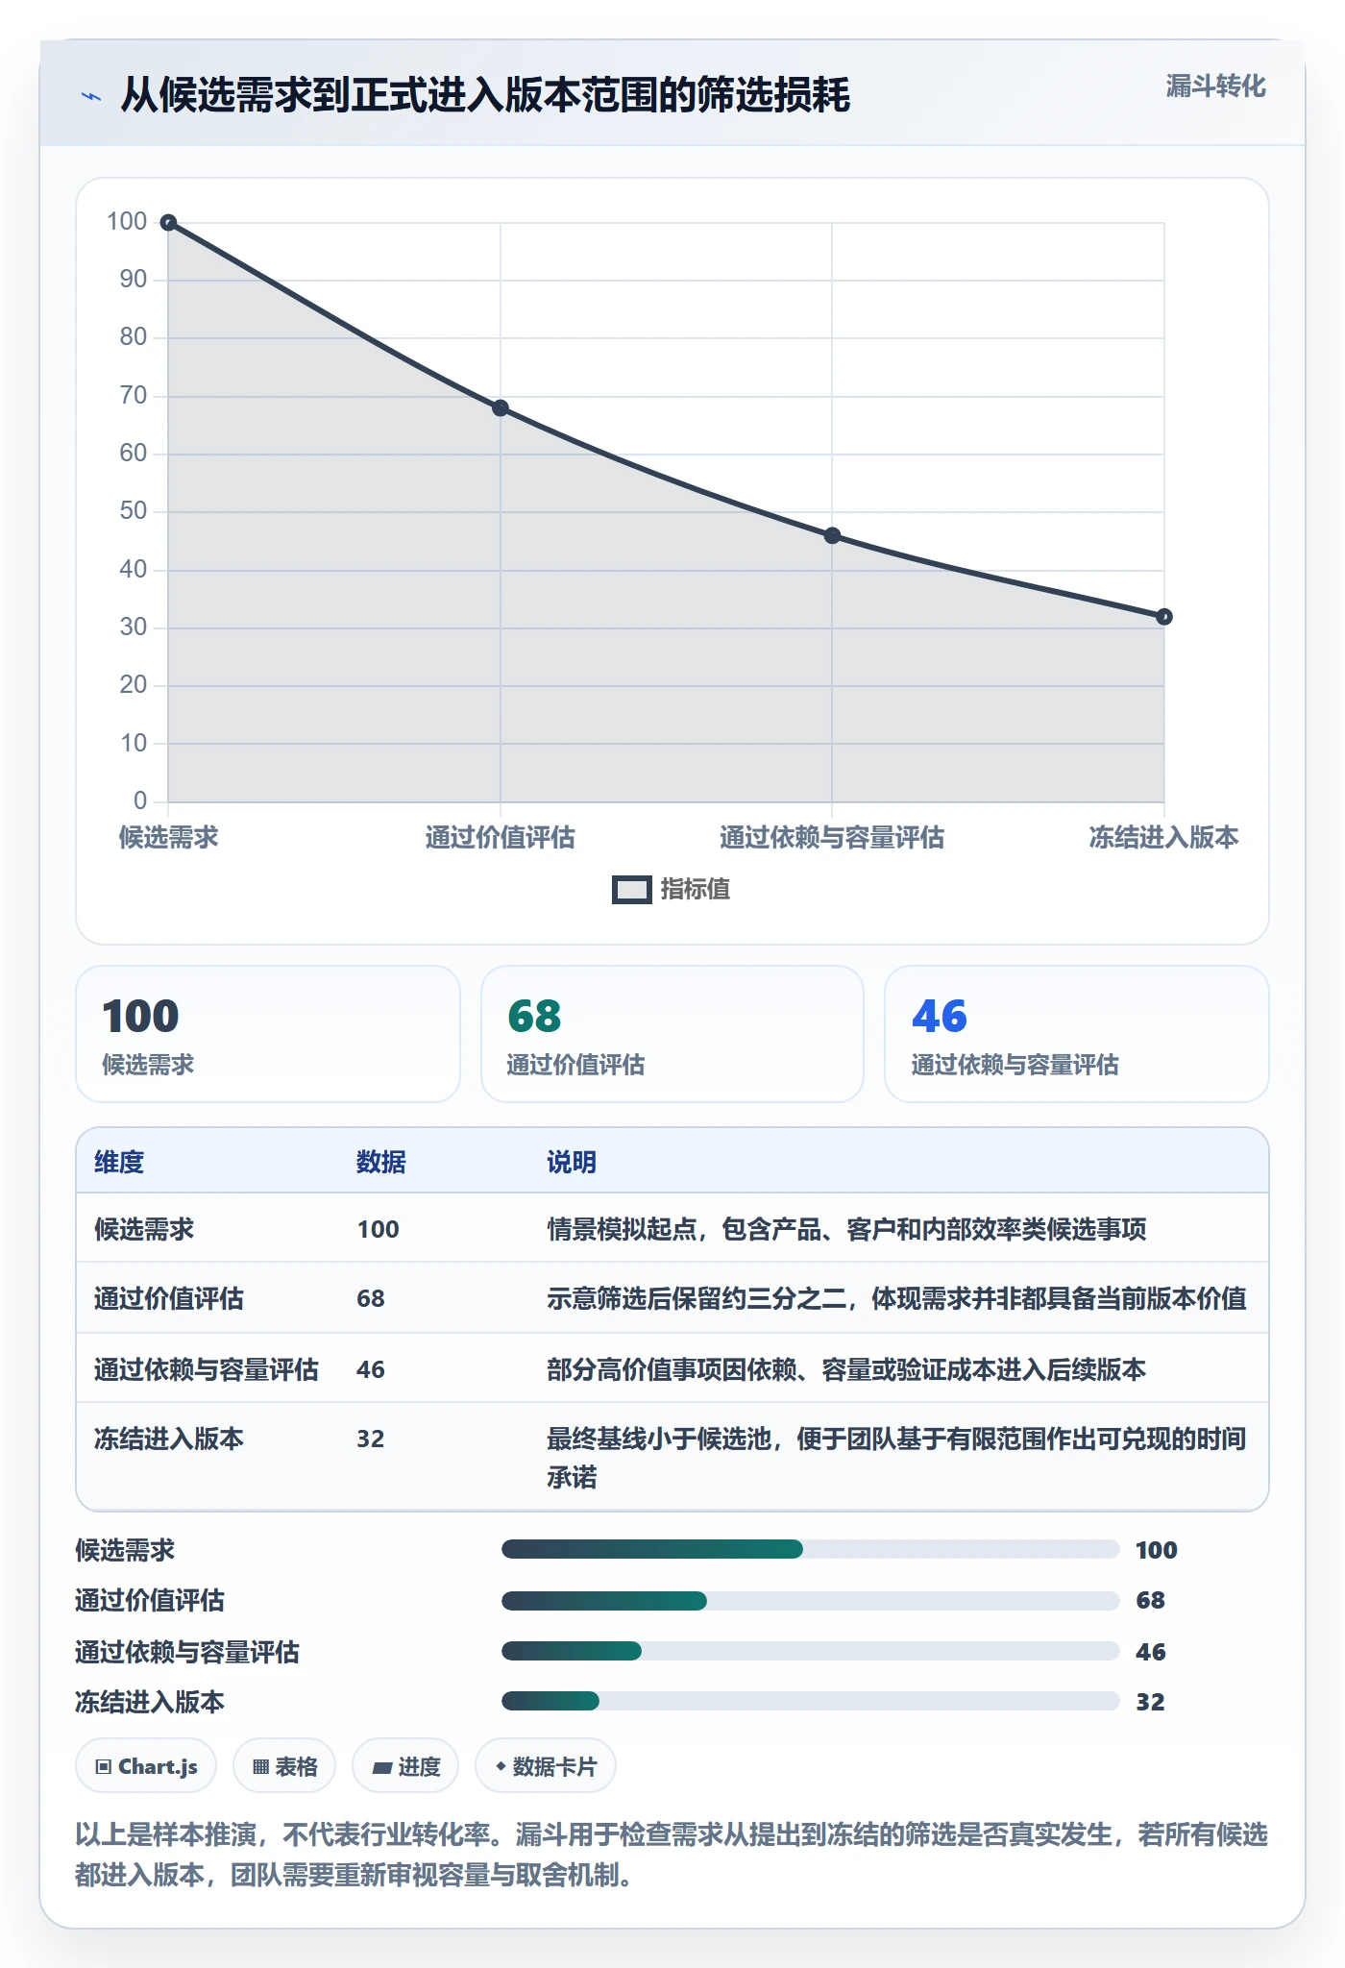1345x1968 pixels.
Task: Open the stat card showing 68 通过价值评估
Action: tap(672, 1034)
